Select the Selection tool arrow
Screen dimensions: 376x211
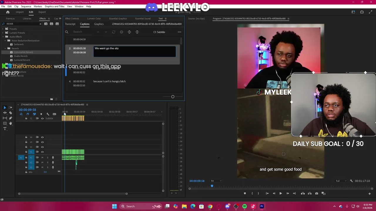(x=5, y=108)
